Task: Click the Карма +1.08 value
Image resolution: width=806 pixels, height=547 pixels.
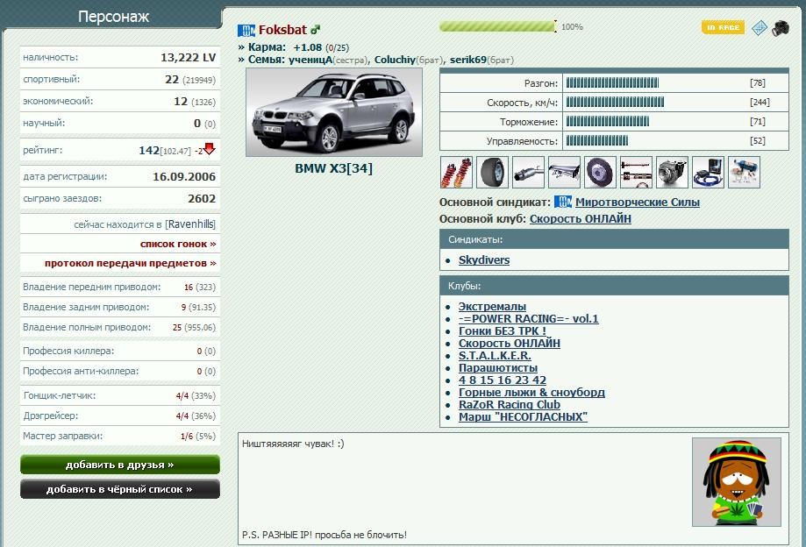Action: (x=307, y=47)
